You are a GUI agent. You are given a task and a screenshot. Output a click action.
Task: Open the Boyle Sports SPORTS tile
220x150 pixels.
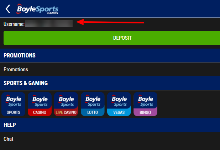[x=14, y=104]
